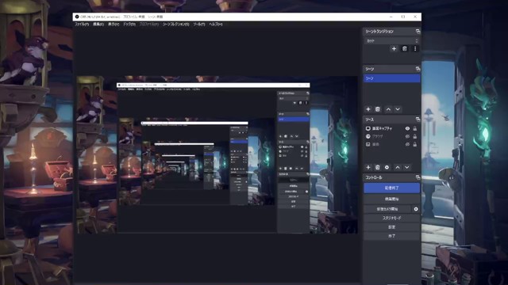
Task: Undock the シーントランジション panel
Action: tap(418, 32)
